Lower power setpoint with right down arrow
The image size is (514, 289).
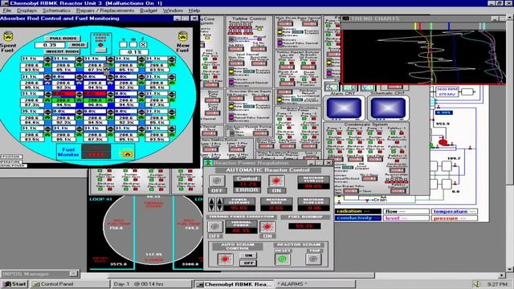point(219,208)
